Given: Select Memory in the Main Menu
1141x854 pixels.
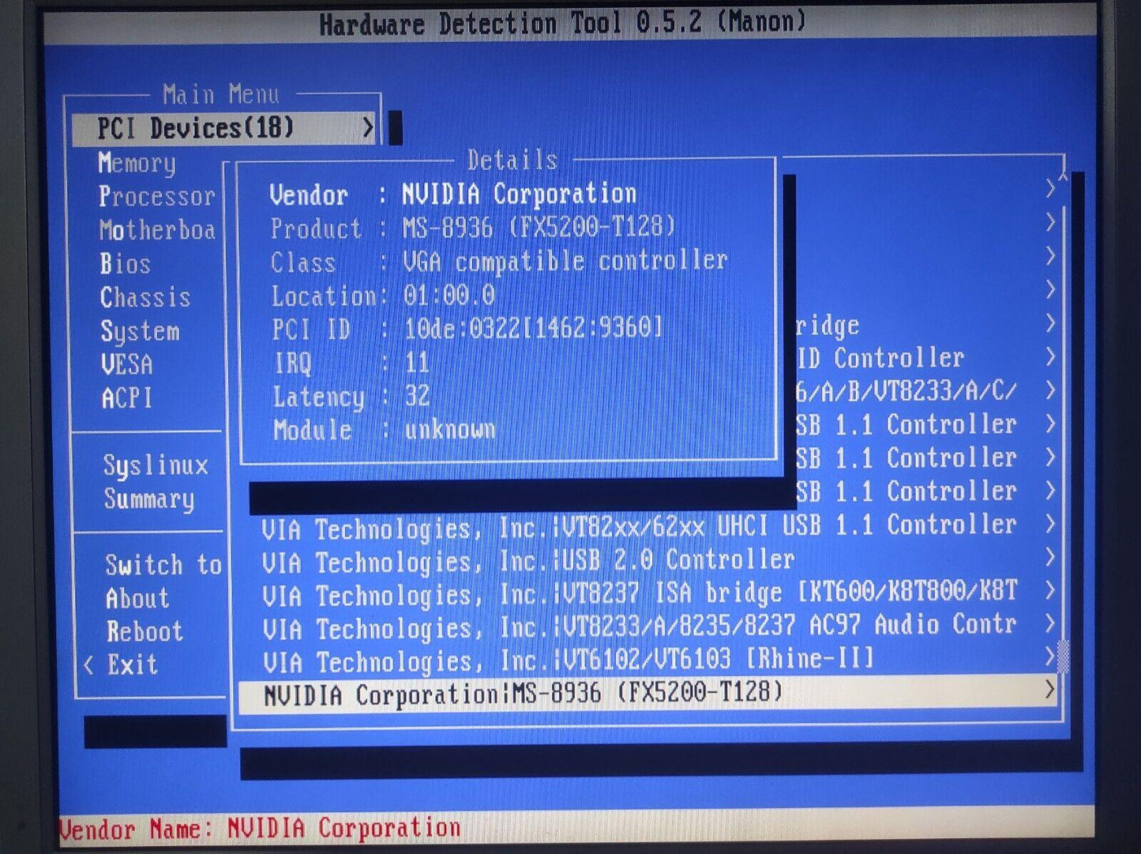Looking at the screenshot, I should pyautogui.click(x=137, y=164).
